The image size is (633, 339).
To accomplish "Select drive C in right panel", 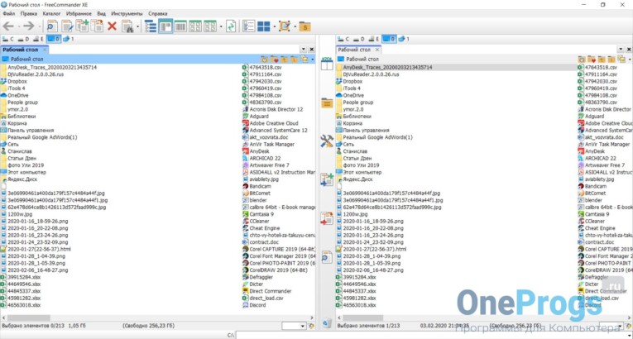I will tap(343, 39).
